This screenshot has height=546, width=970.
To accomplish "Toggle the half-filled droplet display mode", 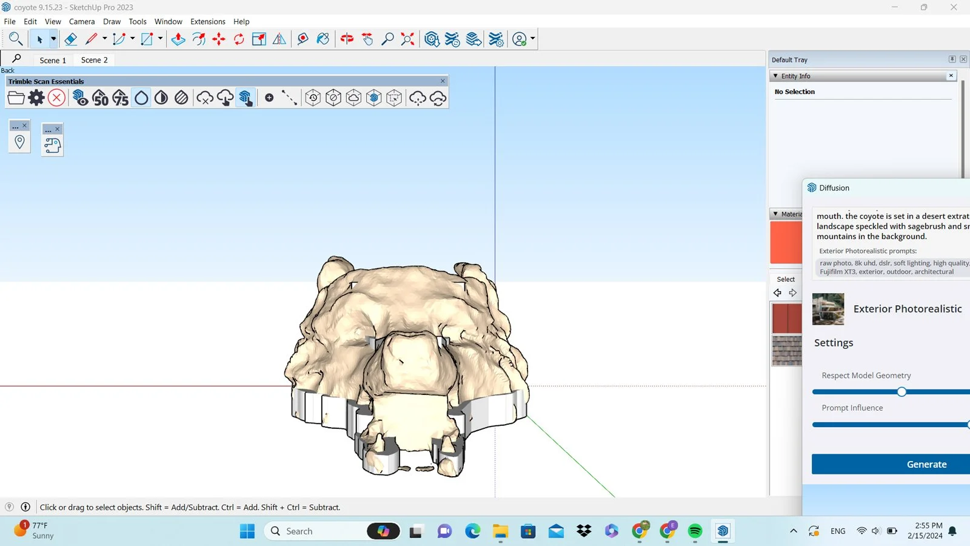I will [161, 98].
